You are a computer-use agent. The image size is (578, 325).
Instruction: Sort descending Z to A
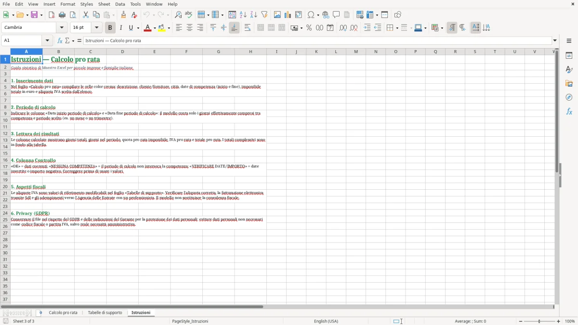pos(253,15)
